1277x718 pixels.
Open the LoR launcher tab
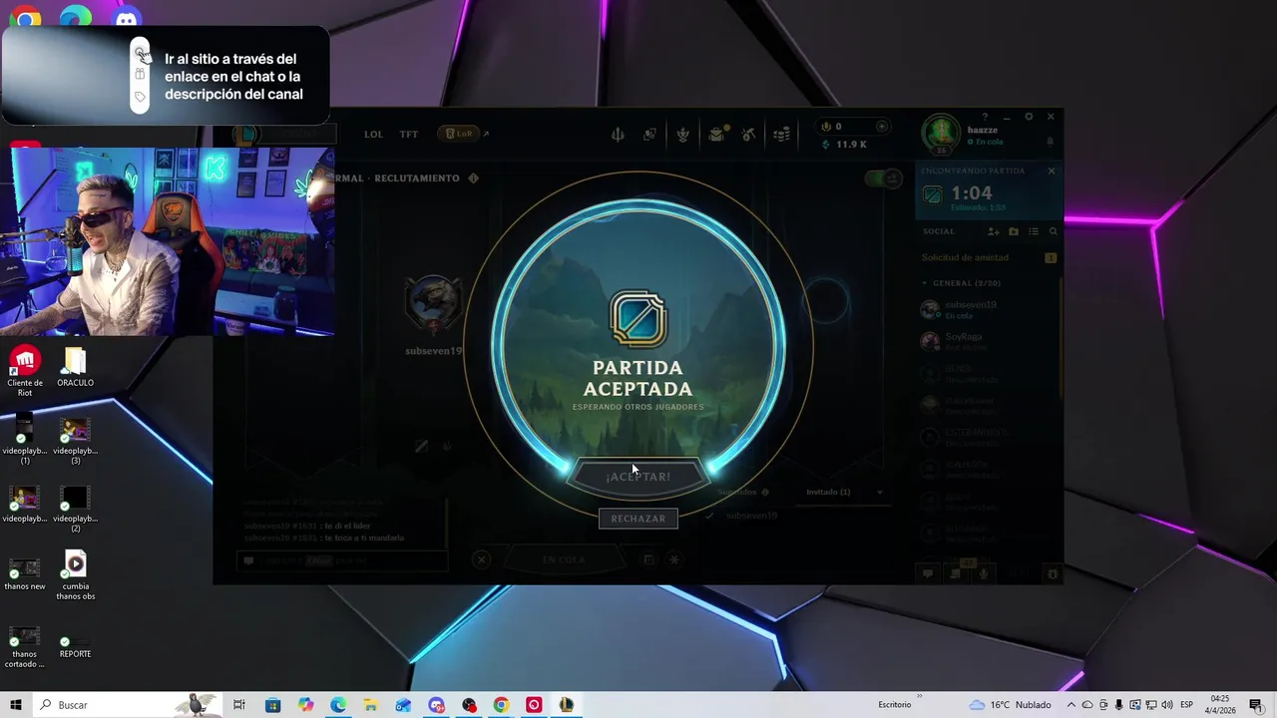tap(460, 134)
